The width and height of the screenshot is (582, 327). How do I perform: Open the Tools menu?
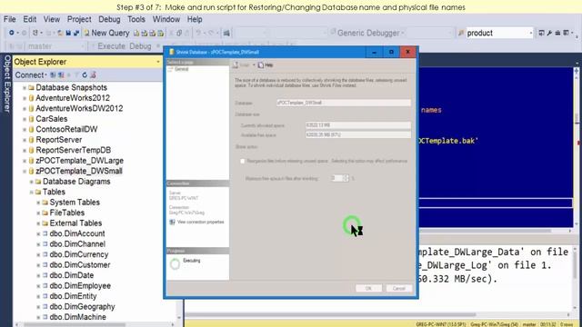136,19
